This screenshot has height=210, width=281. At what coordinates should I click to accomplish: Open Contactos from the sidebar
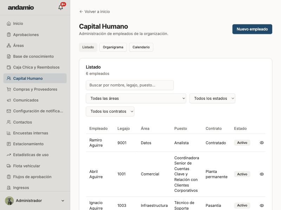35,122
